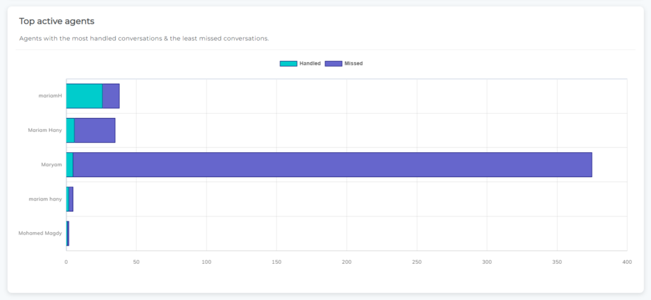The image size is (651, 300).
Task: Click the chart description subtitle text
Action: (144, 39)
